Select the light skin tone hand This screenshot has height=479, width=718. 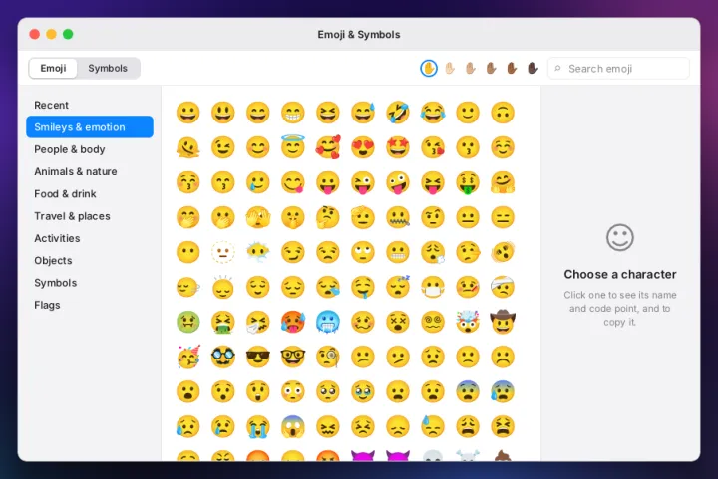pyautogui.click(x=450, y=69)
